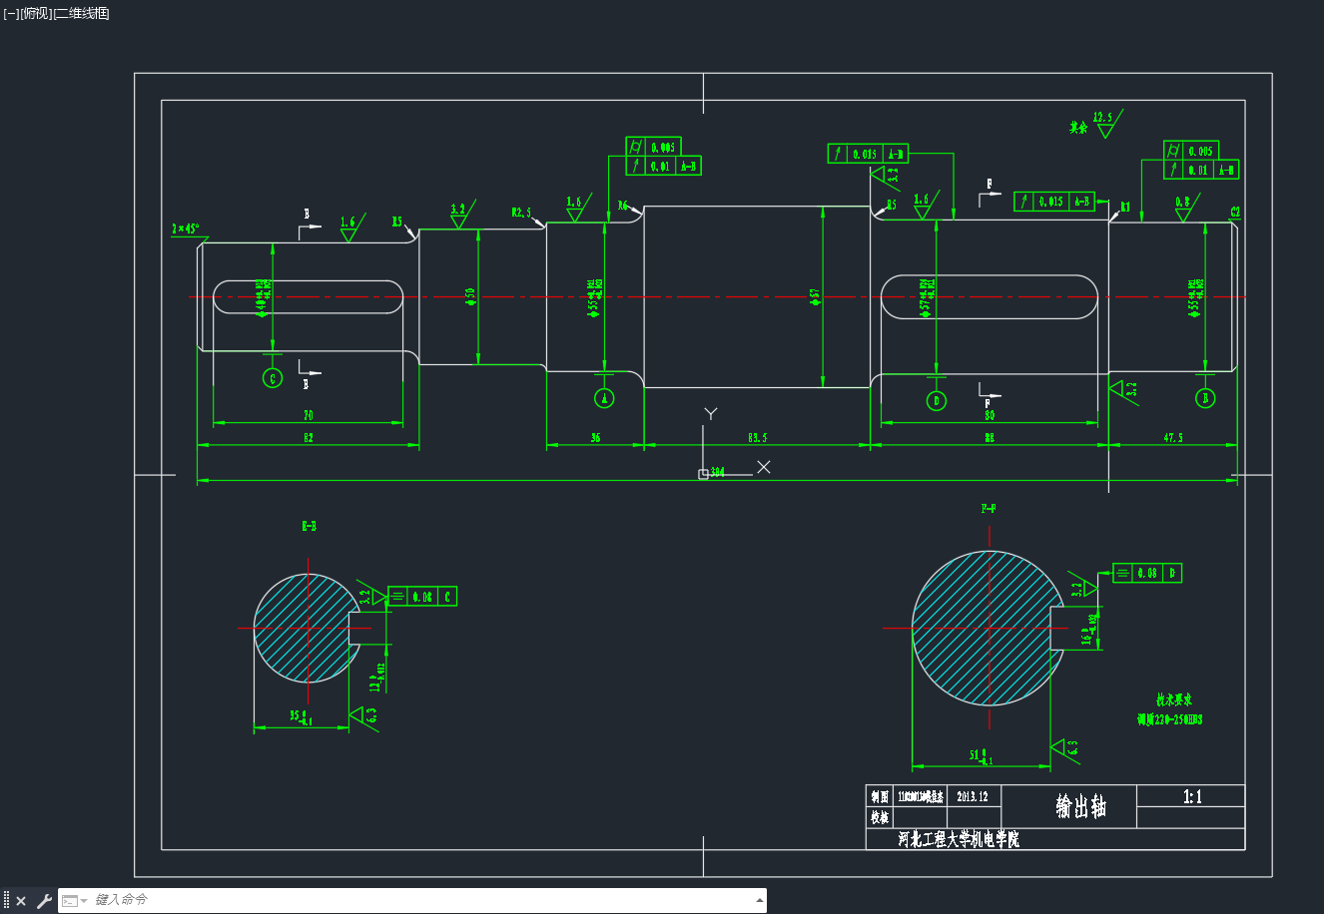The height and width of the screenshot is (914, 1324).
Task: Select the 2013.12 date cell
Action: click(x=972, y=796)
